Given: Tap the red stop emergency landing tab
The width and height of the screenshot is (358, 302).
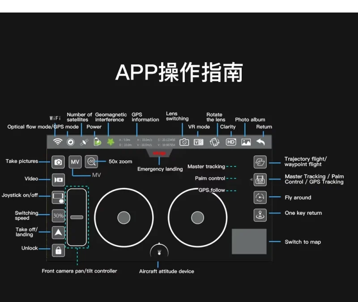Looking at the screenshot, I should tap(159, 153).
